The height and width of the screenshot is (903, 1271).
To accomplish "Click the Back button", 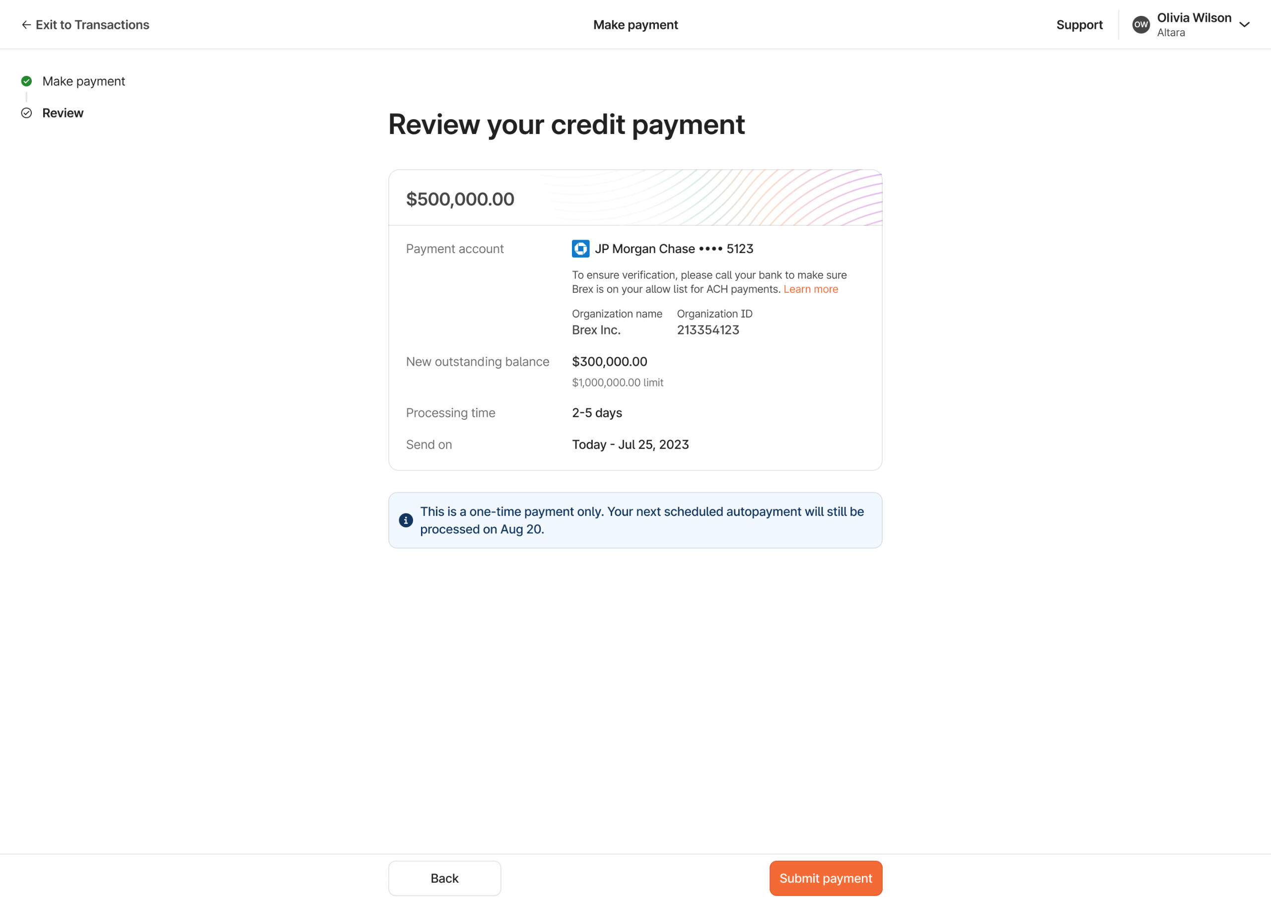I will pos(444,878).
